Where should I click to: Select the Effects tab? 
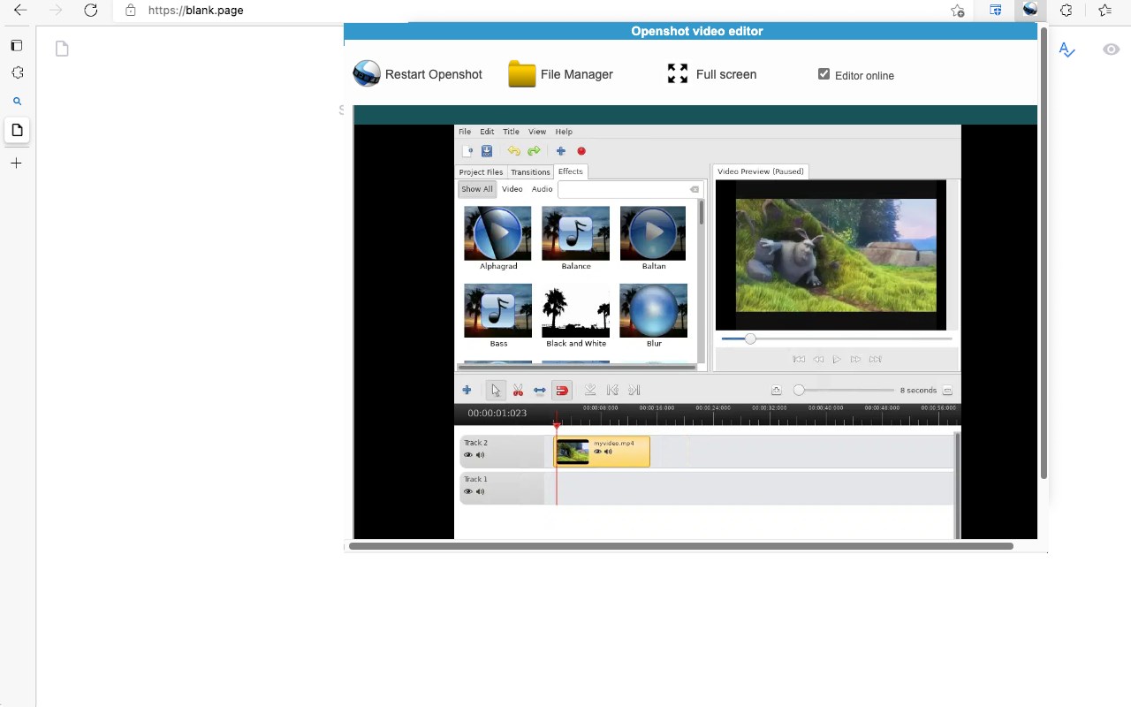(x=571, y=171)
